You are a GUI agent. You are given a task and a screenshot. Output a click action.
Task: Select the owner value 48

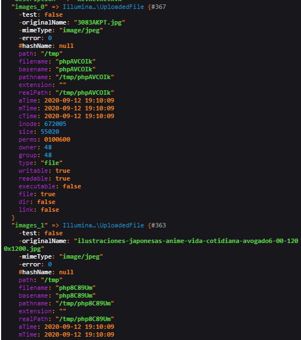[x=48, y=148]
